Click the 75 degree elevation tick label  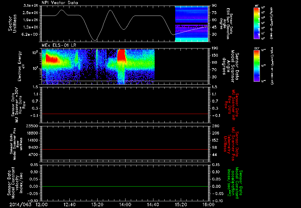tap(214, 13)
